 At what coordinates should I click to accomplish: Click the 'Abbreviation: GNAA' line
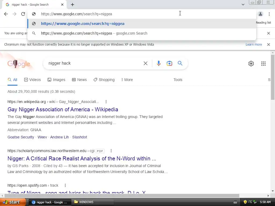tap(24, 130)
